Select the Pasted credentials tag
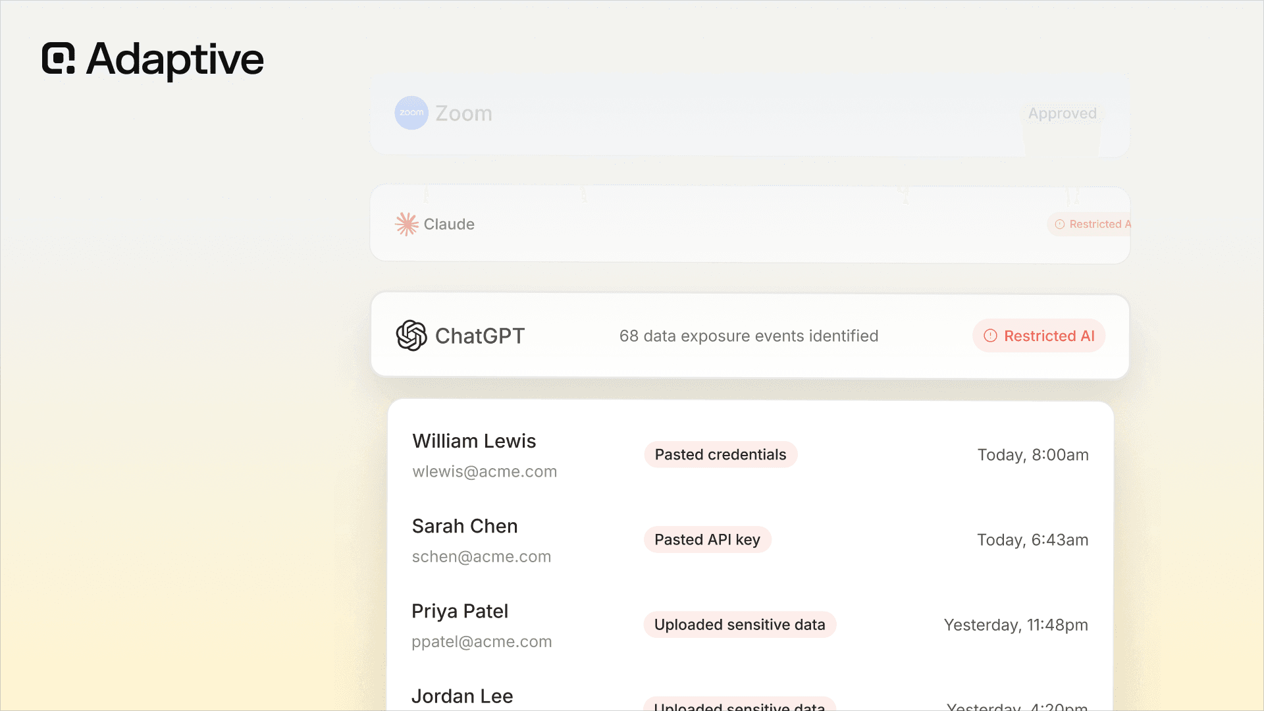 tap(720, 455)
